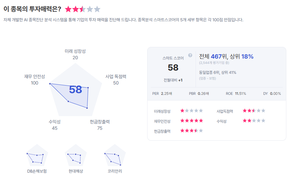Click the 미래성장성 one-star rating row
Viewport: 294px width, 174px height.
pyautogui.click(x=192, y=111)
